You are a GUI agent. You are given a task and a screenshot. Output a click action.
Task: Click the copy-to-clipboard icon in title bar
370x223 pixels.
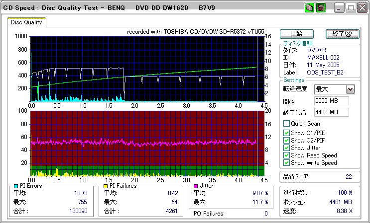click(x=309, y=8)
